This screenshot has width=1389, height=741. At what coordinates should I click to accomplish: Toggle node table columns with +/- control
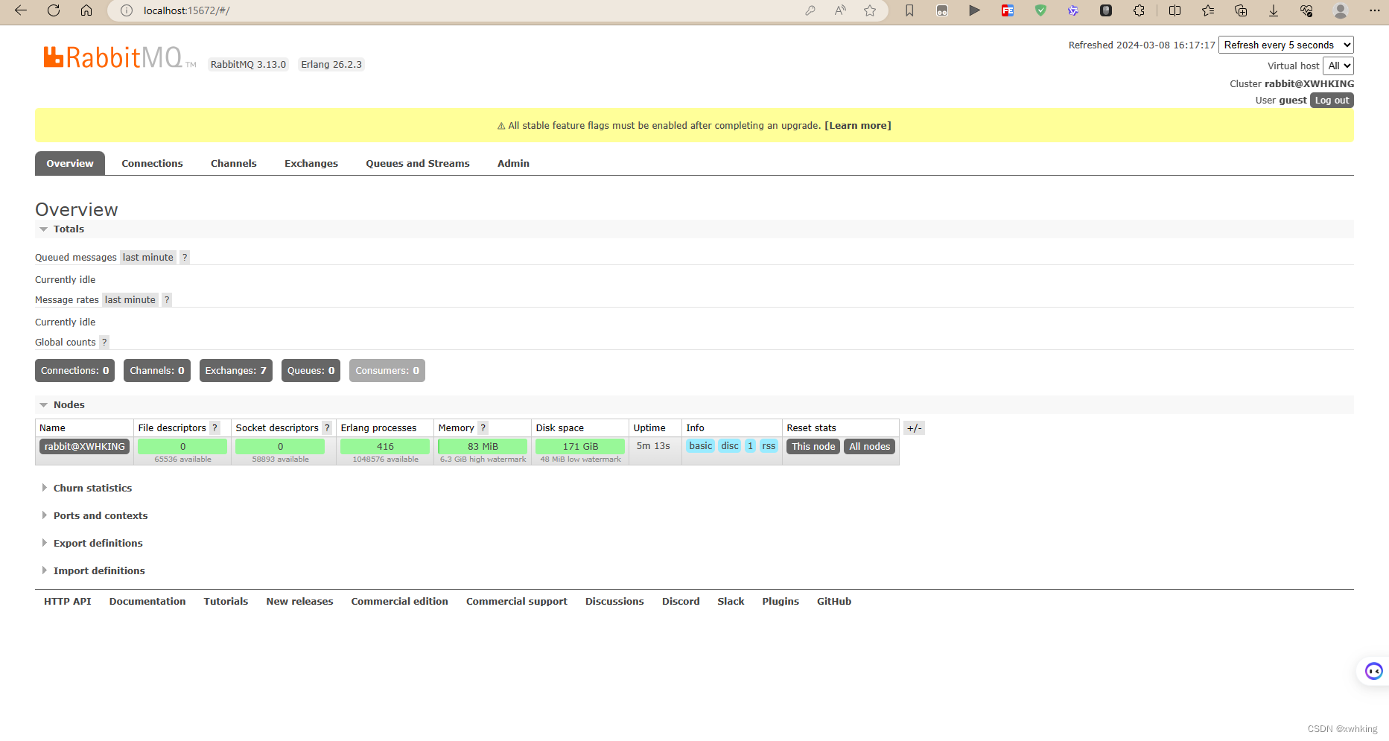[914, 428]
